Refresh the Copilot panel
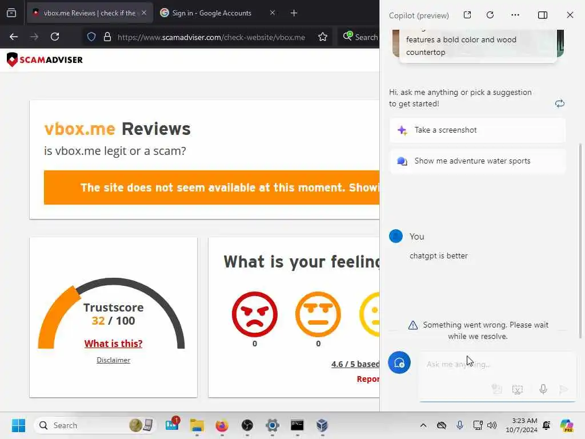This screenshot has width=585, height=439. [x=490, y=15]
